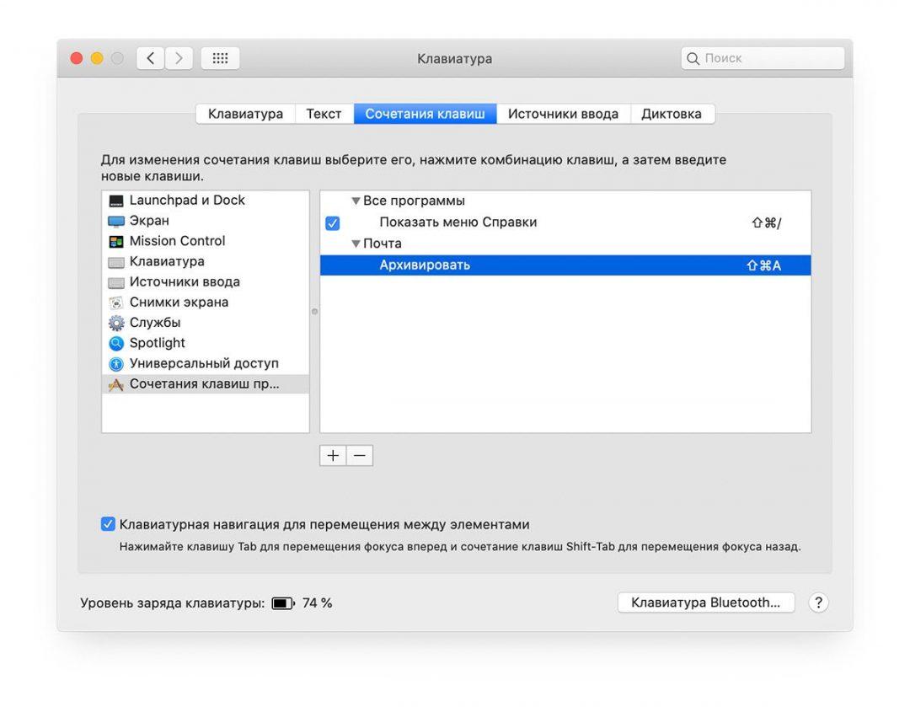Show all preferences grid button

220,58
